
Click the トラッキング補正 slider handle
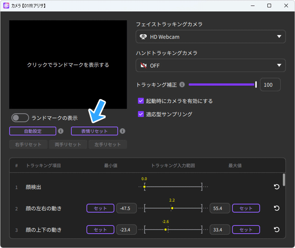tap(256, 84)
